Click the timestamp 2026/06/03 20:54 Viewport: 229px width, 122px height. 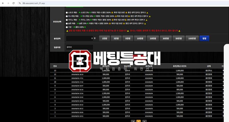tap(77, 101)
